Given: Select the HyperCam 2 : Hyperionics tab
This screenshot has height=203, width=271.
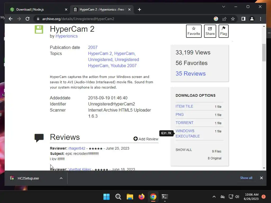Looking at the screenshot, I should 102,10.
